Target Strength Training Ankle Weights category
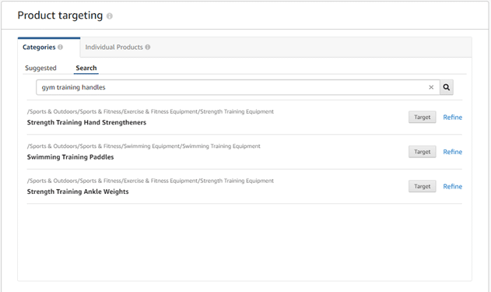This screenshot has width=491, height=292. coord(422,186)
